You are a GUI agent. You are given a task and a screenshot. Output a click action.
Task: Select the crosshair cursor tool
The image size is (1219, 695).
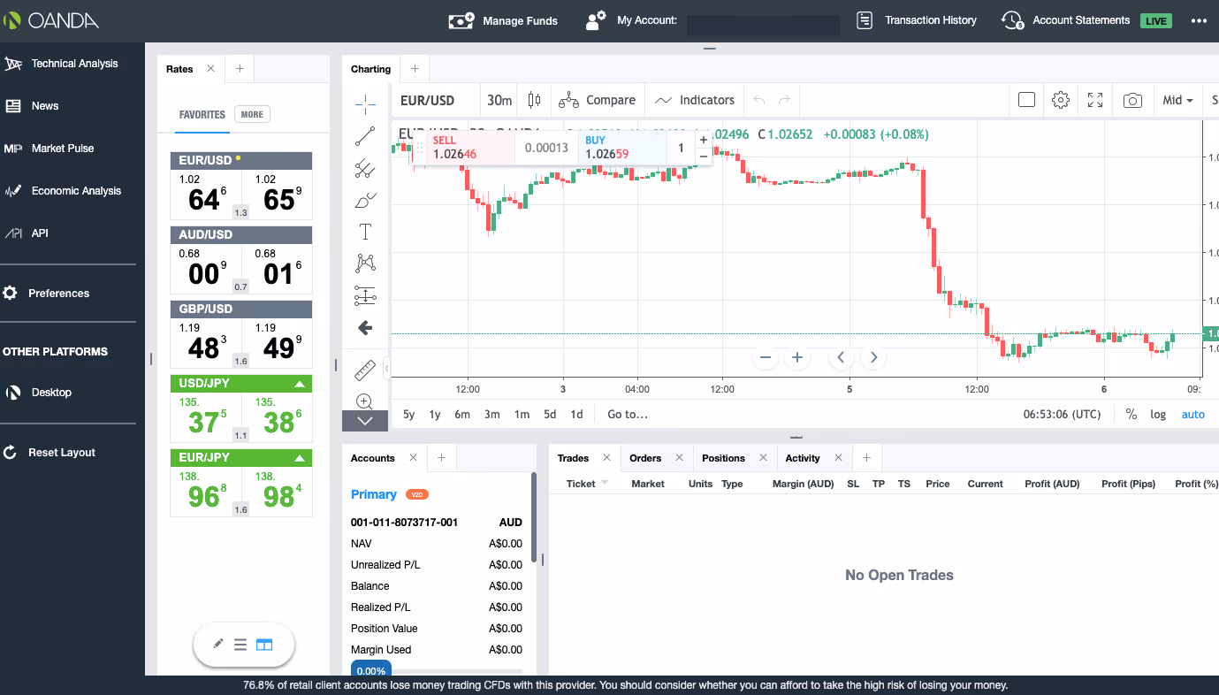click(365, 104)
